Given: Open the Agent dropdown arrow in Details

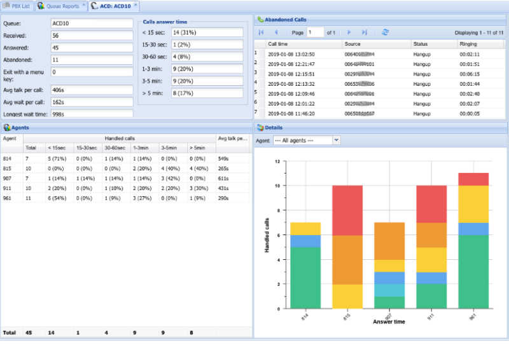Looking at the screenshot, I should 337,140.
